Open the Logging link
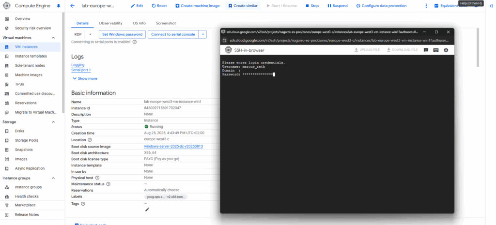 [78, 65]
